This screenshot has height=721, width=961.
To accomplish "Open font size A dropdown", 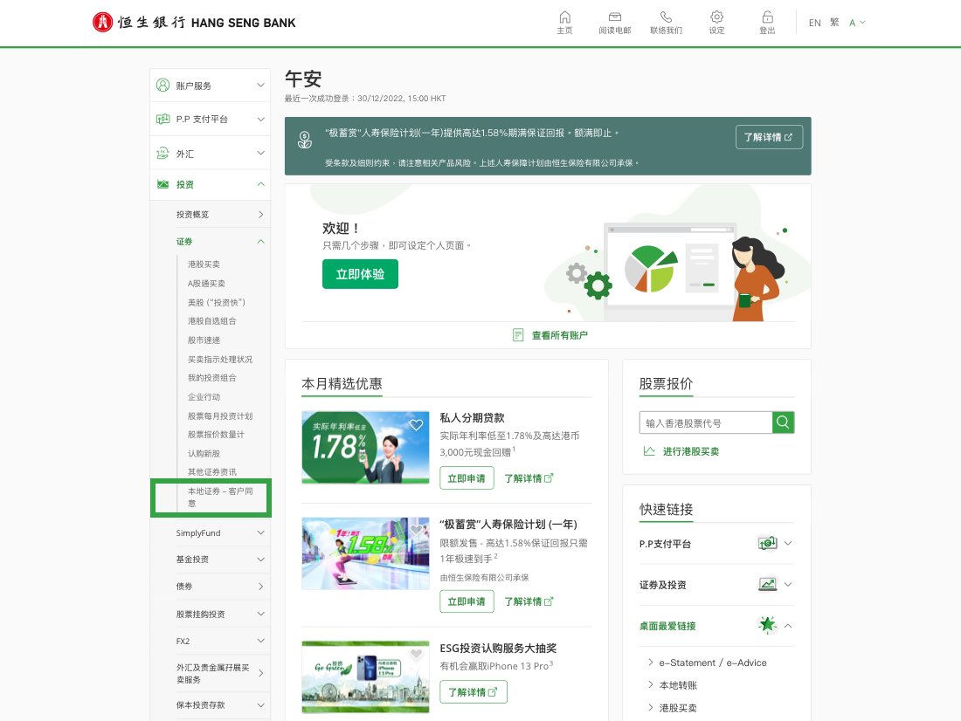I will [857, 23].
